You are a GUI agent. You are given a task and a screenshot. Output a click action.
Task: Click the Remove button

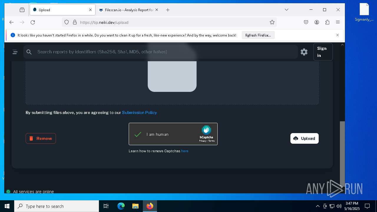(41, 138)
